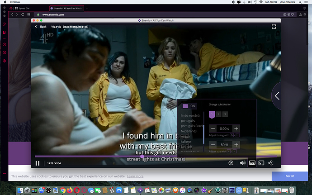Open Twitch in the browser sidebar
Screen dimensions: 312x195
5,33
